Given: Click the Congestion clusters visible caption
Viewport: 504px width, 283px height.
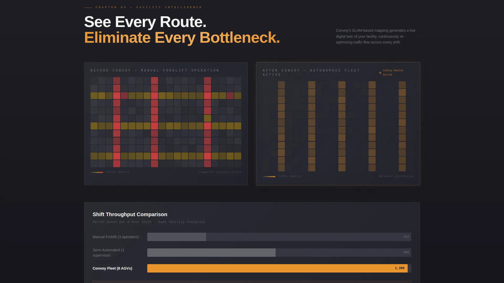Looking at the screenshot, I should pos(220,172).
